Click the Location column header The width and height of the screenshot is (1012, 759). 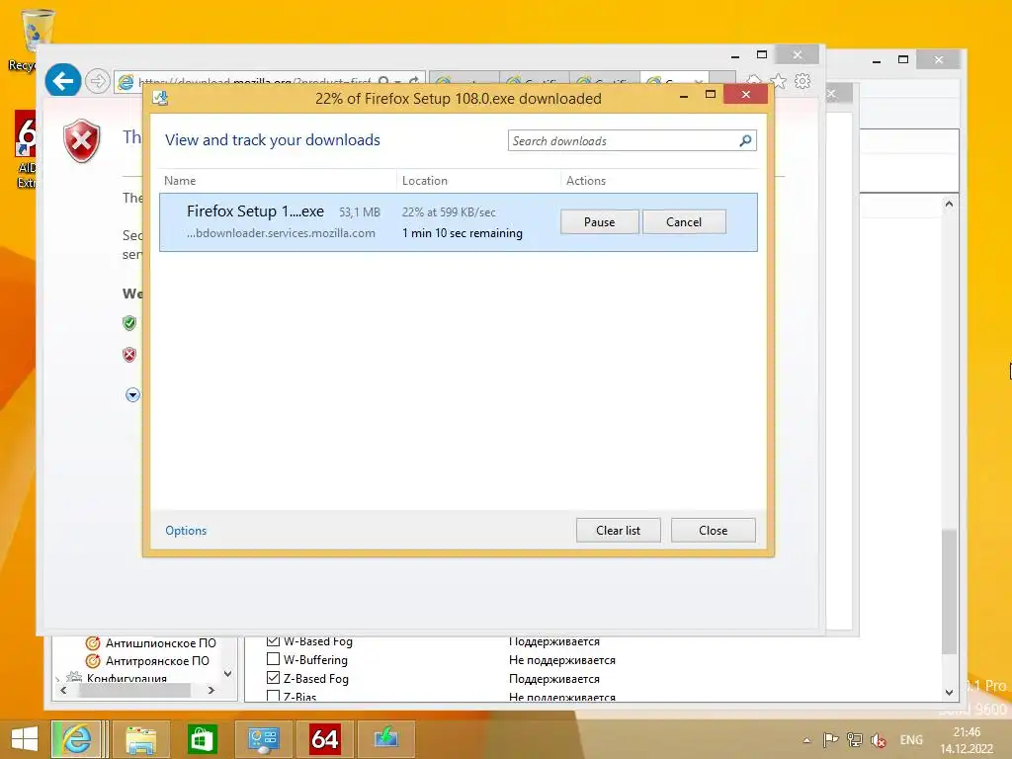coord(425,181)
